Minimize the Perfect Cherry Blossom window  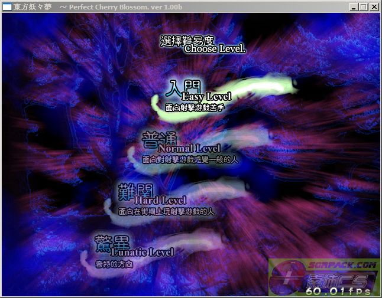354,7
